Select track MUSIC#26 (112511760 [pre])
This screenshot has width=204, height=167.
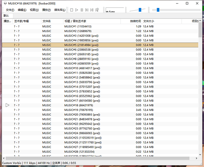[100, 142]
